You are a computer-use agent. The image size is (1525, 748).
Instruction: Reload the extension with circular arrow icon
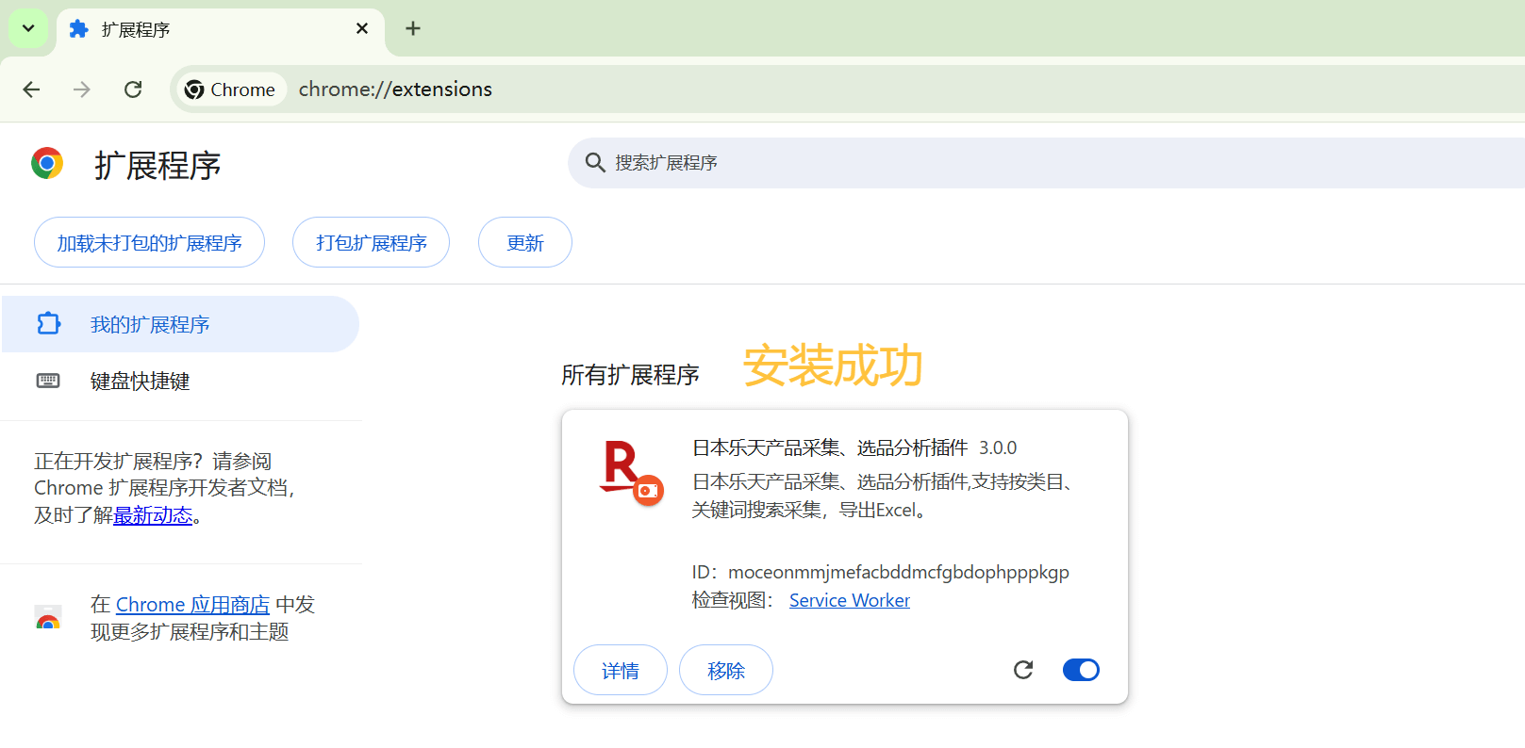(1023, 670)
